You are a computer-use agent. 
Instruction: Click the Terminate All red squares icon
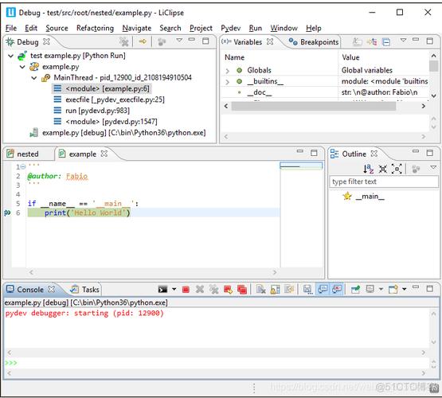click(242, 290)
